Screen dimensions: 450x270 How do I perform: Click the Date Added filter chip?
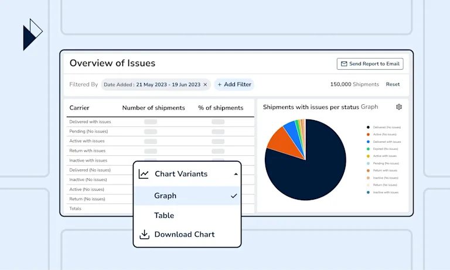coord(156,85)
